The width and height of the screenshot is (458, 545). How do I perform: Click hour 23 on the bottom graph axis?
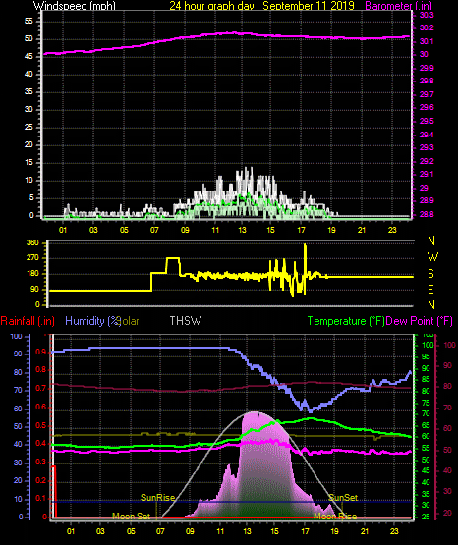pyautogui.click(x=394, y=531)
